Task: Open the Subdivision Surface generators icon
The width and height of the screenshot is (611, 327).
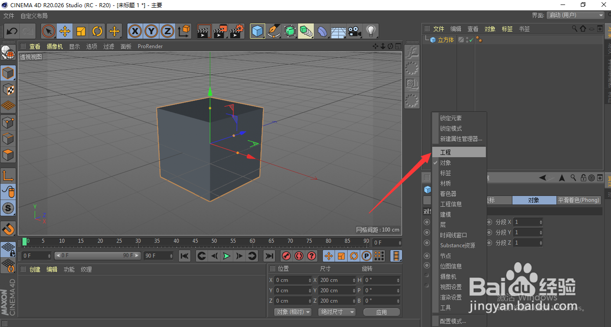Action: [x=290, y=31]
